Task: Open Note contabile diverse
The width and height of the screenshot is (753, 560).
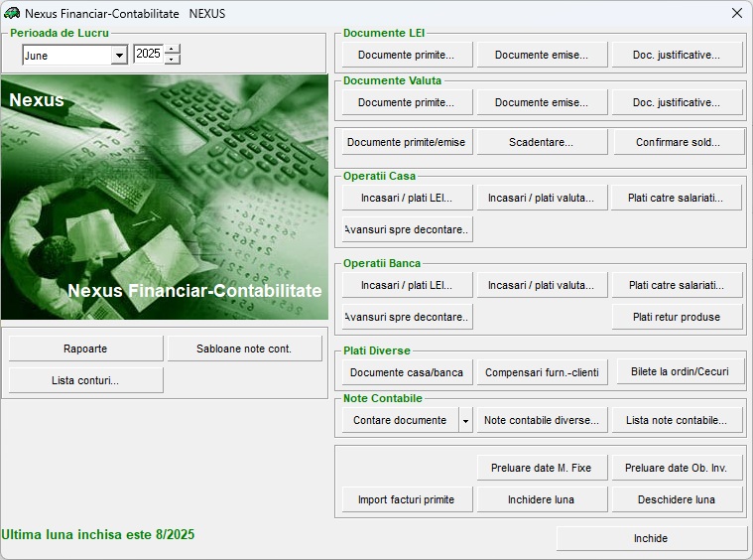Action: pos(542,420)
